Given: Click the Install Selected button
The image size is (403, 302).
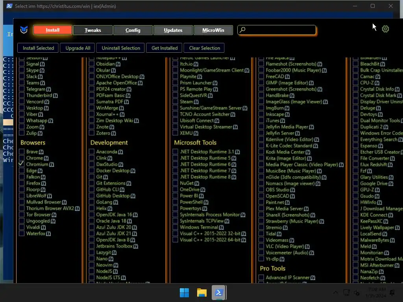Looking at the screenshot, I should tap(38, 48).
